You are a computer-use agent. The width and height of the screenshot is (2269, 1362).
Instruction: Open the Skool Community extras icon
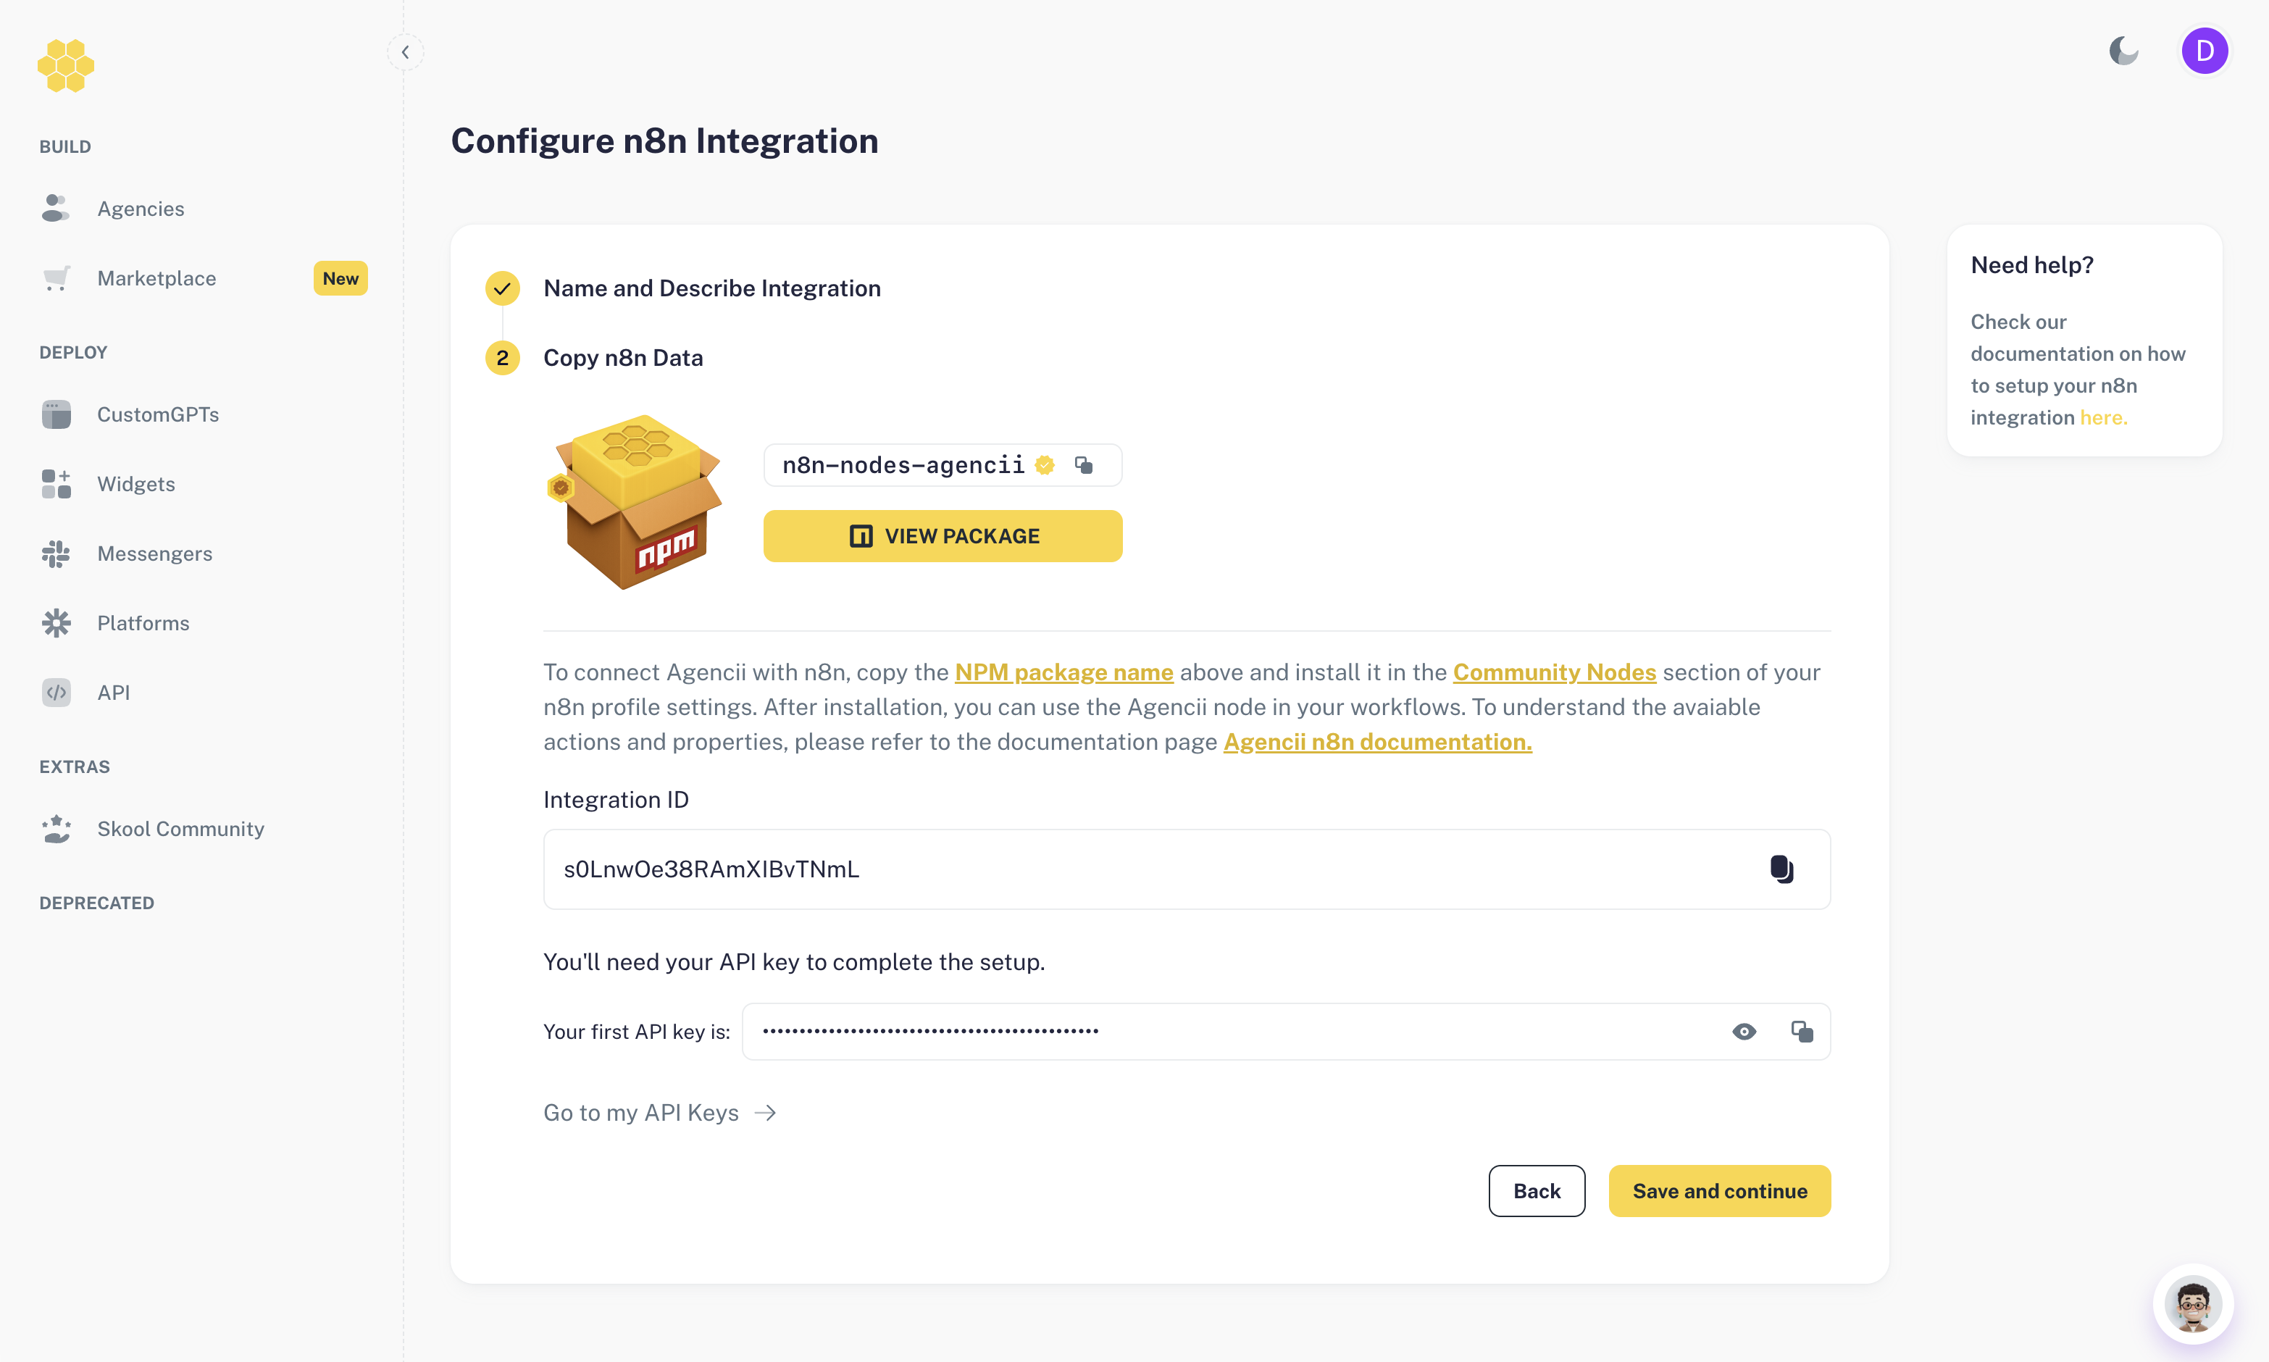55,829
